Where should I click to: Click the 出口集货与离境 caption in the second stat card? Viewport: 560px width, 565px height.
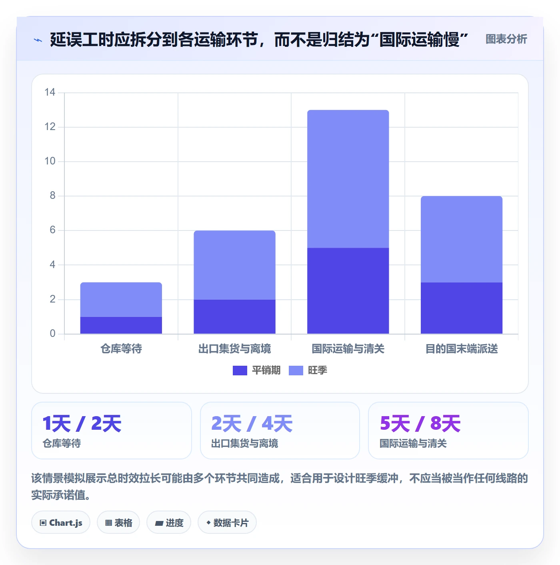click(244, 443)
